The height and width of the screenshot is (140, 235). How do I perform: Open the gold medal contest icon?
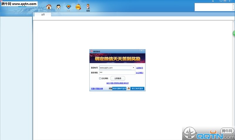point(78,7)
